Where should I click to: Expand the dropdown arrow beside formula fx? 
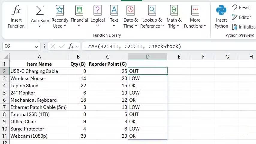[x=77, y=46]
